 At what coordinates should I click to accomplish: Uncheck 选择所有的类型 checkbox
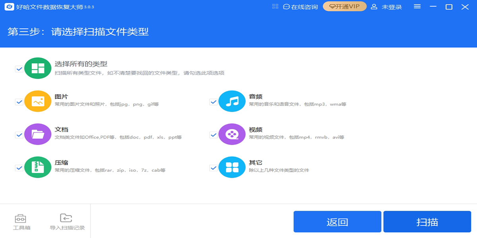coord(19,69)
